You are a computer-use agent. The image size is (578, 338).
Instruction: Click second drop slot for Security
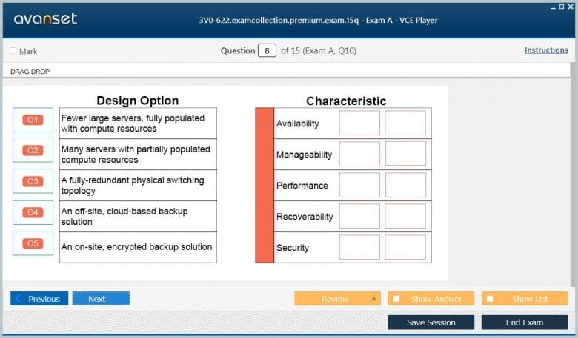[405, 247]
